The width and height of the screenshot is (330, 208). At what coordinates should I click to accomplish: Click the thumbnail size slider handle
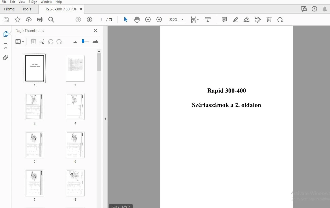(x=83, y=41)
